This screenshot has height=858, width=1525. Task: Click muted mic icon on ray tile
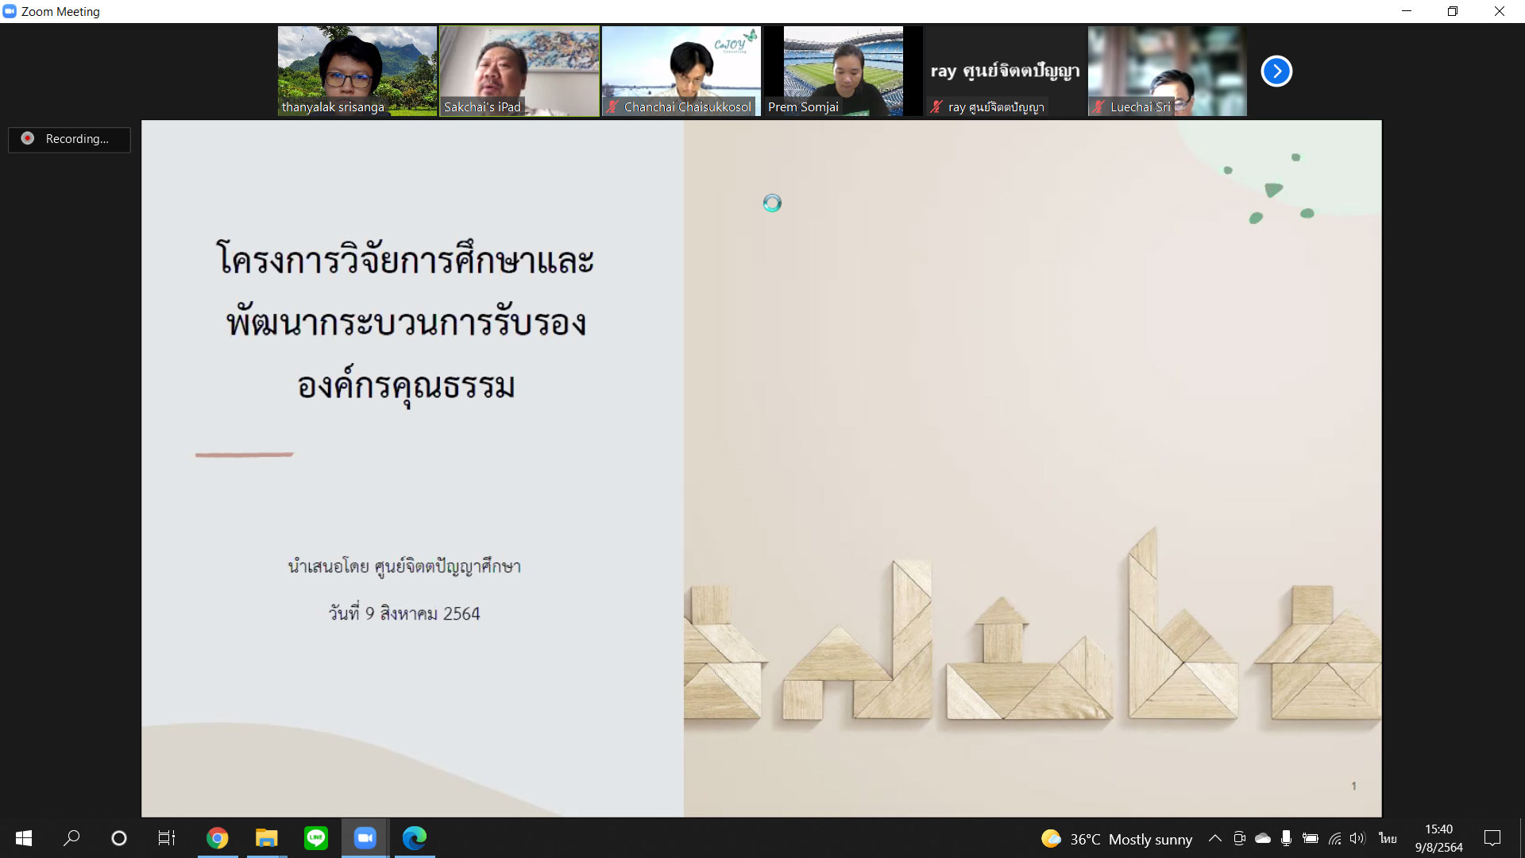937,106
